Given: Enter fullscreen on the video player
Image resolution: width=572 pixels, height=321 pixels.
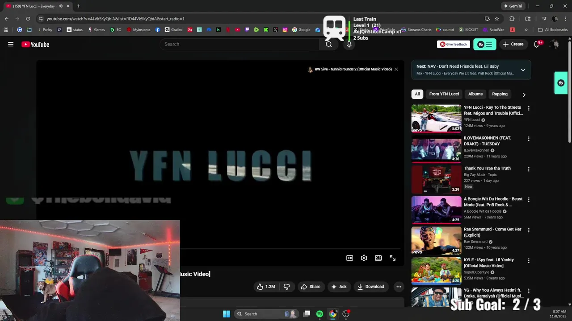Looking at the screenshot, I should (393, 258).
